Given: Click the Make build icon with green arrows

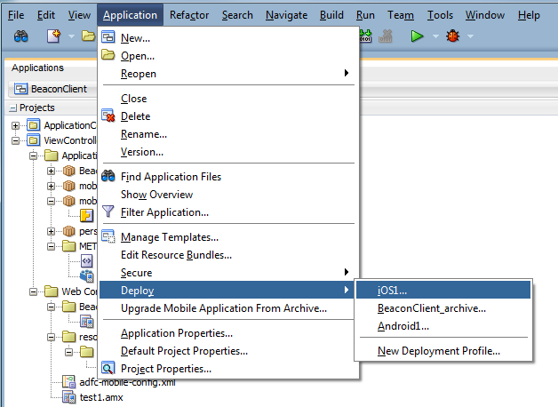Looking at the screenshot, I should click(x=365, y=36).
